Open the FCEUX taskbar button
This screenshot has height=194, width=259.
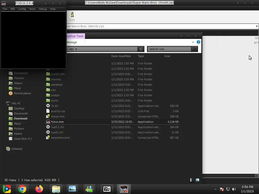[x=124, y=189]
